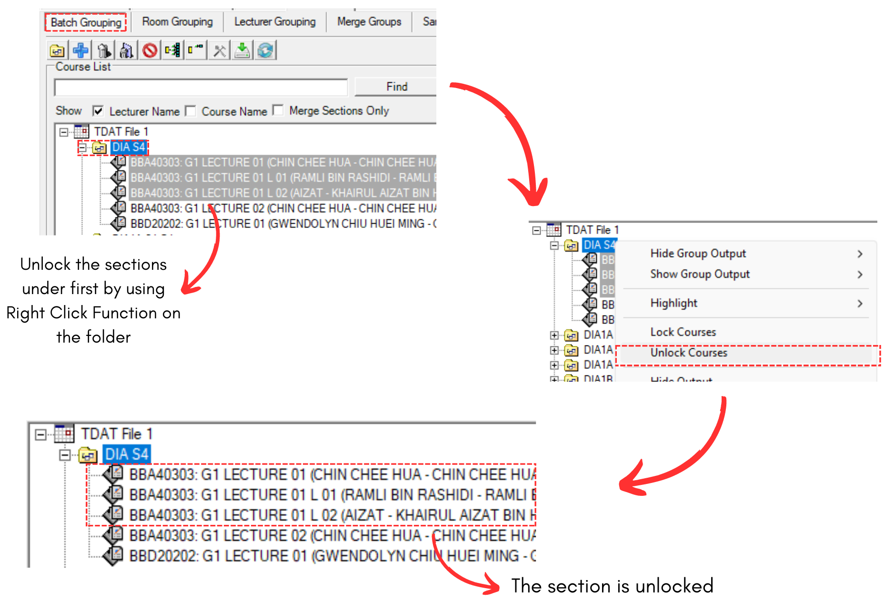Image resolution: width=884 pixels, height=601 pixels.
Task: Expand the Show Group Output submenu
Action: (860, 275)
